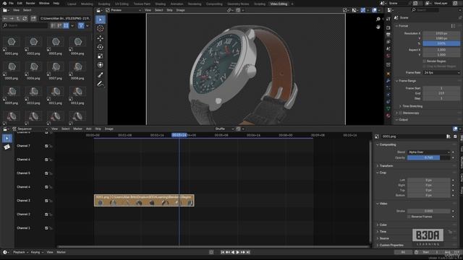Mute Channel 7 checkbox

click(x=46, y=146)
